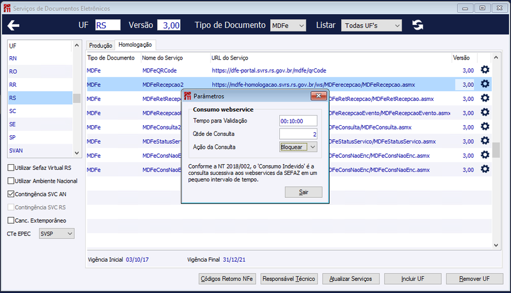Minimize the Serviços de Documentos Eletrônicos window
Image resolution: width=511 pixels, height=293 pixels.
(x=465, y=8)
